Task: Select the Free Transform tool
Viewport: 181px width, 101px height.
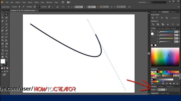Action: click(7, 37)
